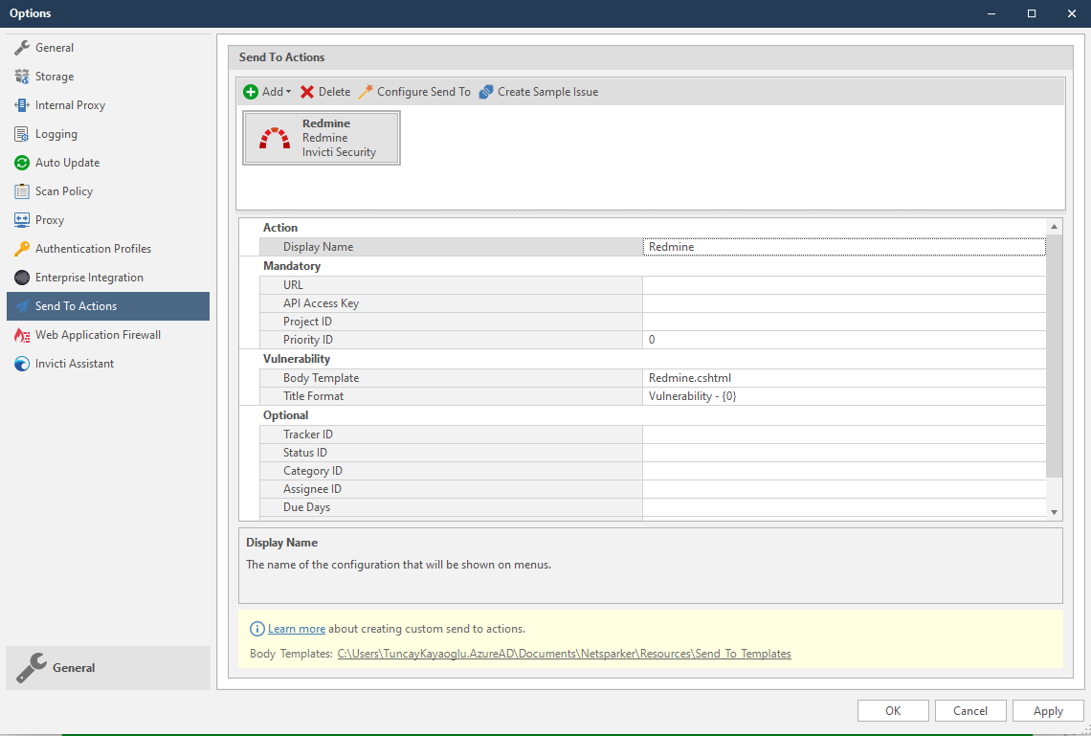Select the Internal Proxy icon
The width and height of the screenshot is (1091, 736).
pyautogui.click(x=21, y=104)
